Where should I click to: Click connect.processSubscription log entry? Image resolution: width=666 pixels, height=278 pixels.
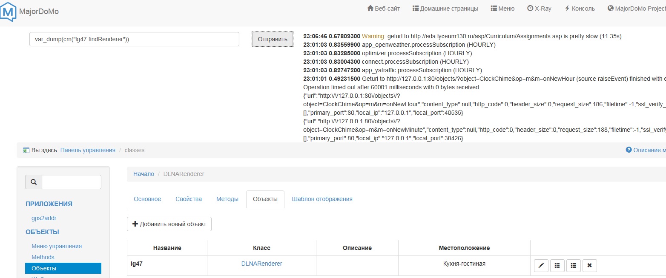[385, 62]
